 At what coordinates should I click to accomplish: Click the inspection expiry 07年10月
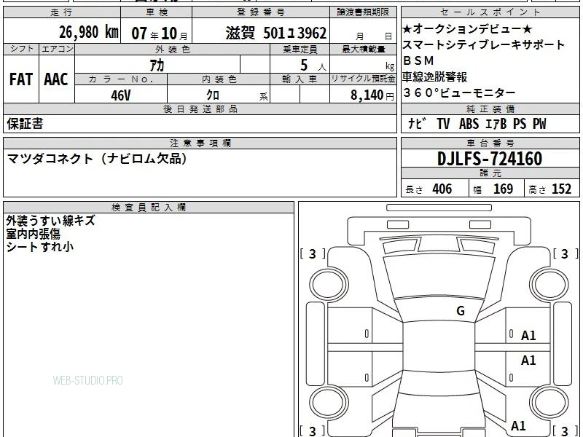point(160,34)
